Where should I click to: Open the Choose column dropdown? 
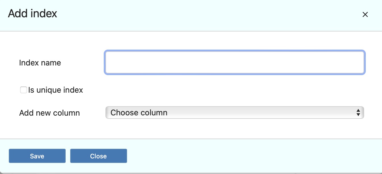pyautogui.click(x=235, y=113)
